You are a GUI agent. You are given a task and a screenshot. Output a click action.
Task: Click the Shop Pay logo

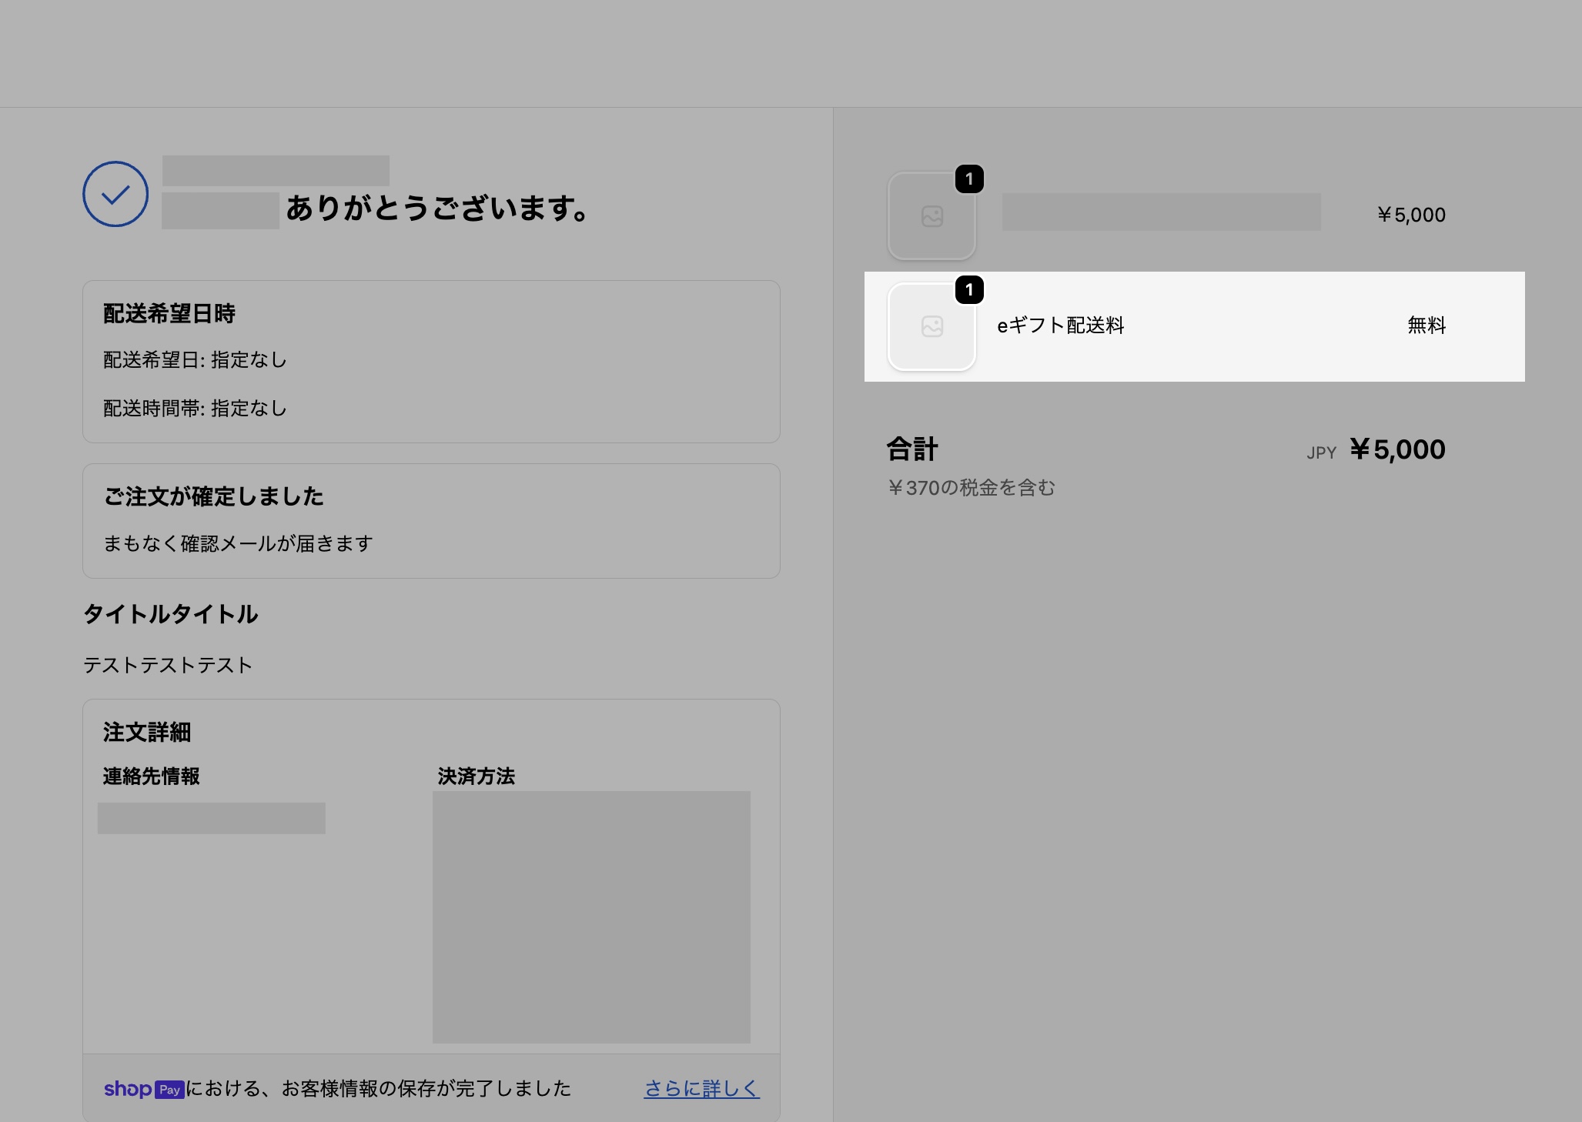coord(144,1089)
